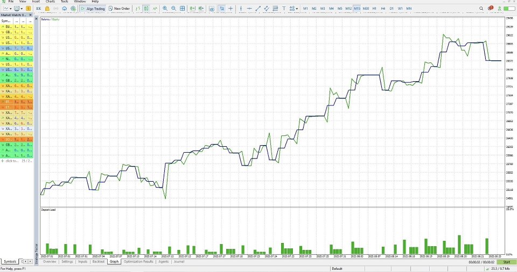Click the green globe icon in toolbar
The height and width of the screenshot is (272, 517).
click(73, 9)
